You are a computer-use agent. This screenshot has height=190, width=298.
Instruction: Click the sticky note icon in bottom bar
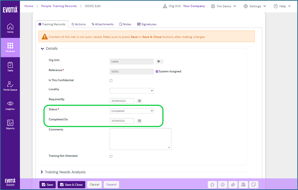coord(253,185)
